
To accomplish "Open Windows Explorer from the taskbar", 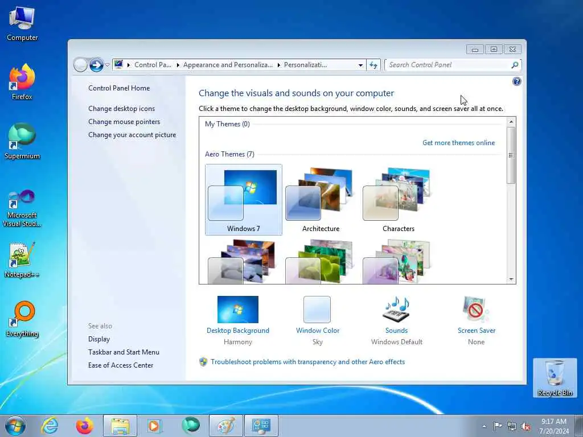I will point(120,426).
